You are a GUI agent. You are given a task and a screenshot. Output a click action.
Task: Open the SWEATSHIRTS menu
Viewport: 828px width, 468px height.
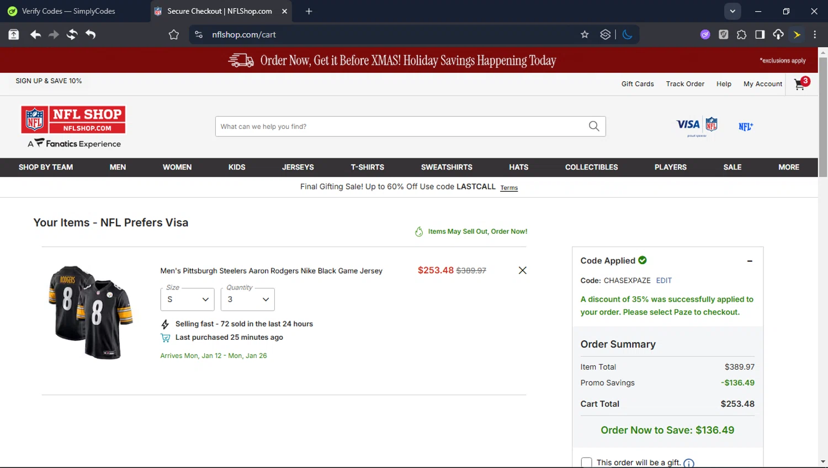(447, 167)
